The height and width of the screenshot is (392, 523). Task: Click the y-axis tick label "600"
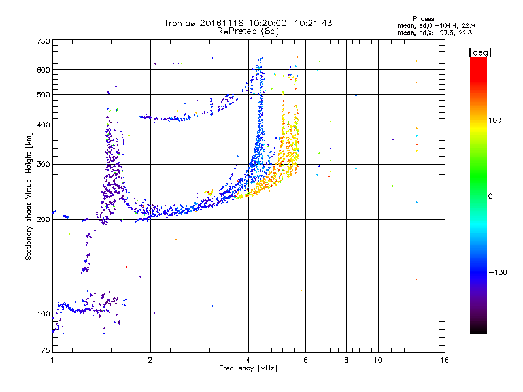click(x=44, y=70)
